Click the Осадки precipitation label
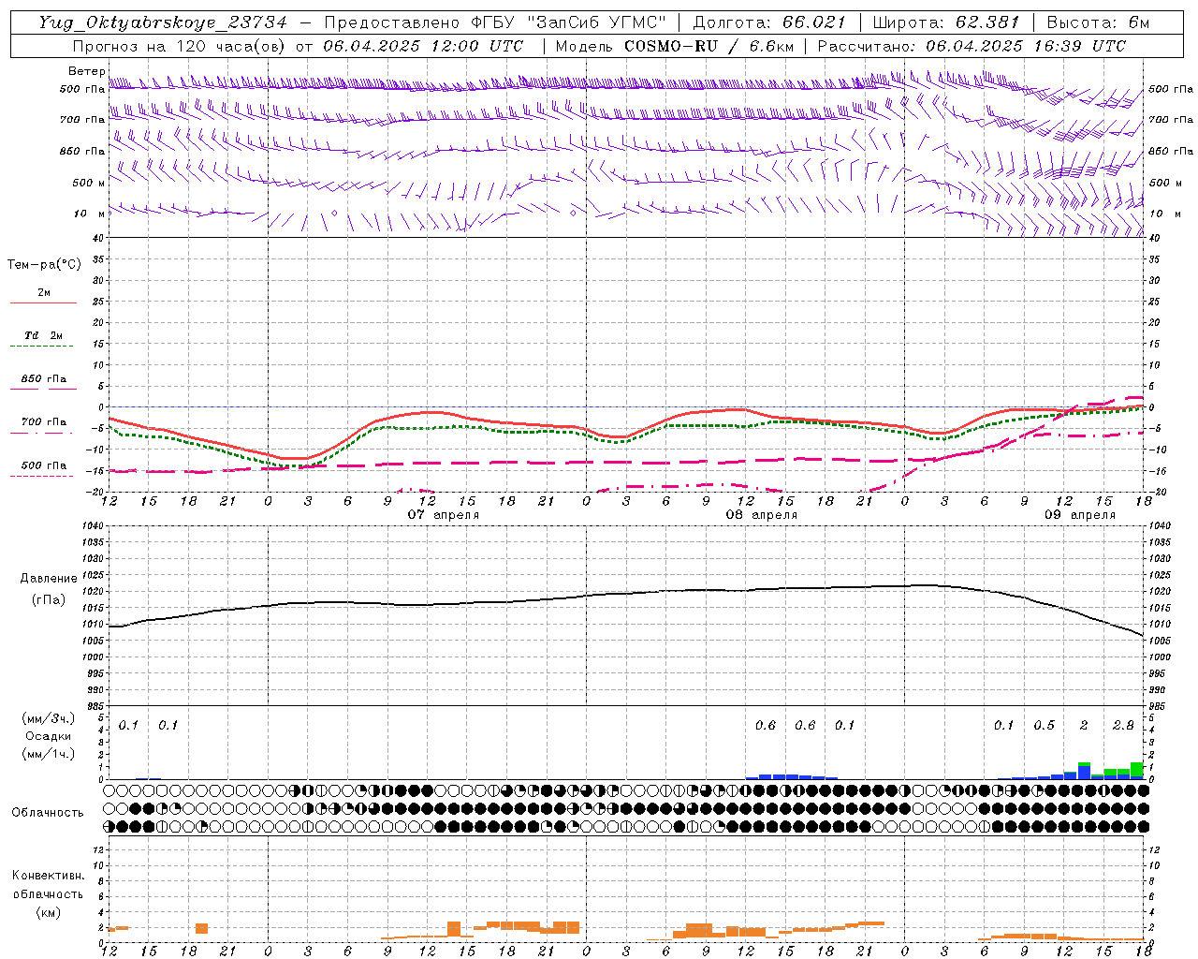Viewport: 1198px width, 959px height. pyautogui.click(x=48, y=736)
